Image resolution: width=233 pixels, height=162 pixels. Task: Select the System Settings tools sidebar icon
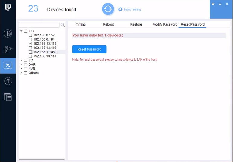point(8,66)
